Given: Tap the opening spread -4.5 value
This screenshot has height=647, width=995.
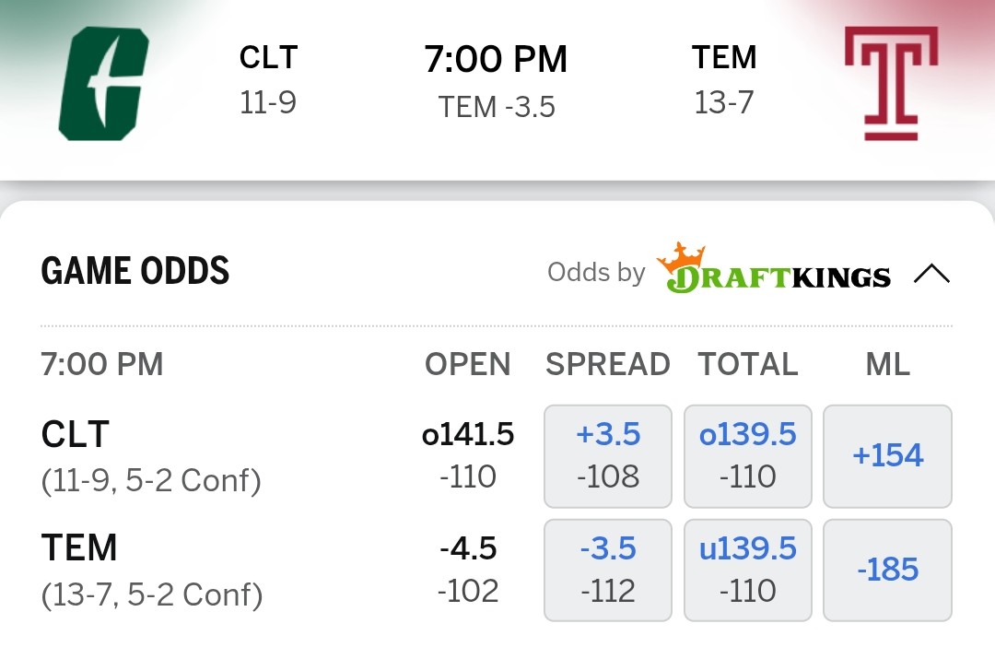Looking at the screenshot, I should click(468, 549).
